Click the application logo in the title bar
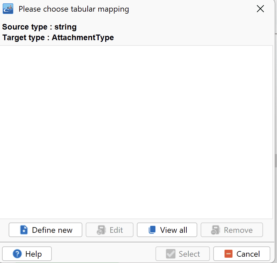Image resolution: width=277 pixels, height=263 pixels. coord(8,9)
